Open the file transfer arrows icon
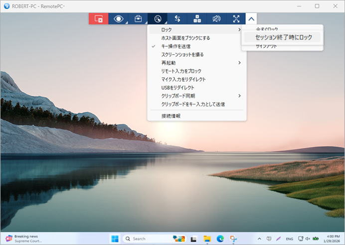Screen dimensions: 345x245 [177, 19]
